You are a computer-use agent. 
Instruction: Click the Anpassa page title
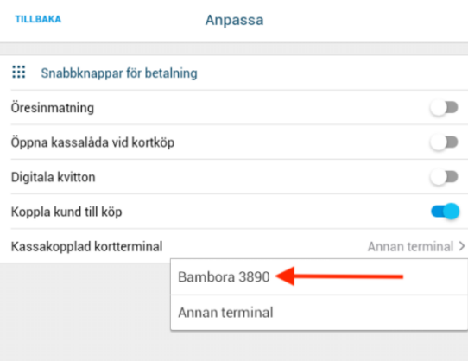coord(234,21)
